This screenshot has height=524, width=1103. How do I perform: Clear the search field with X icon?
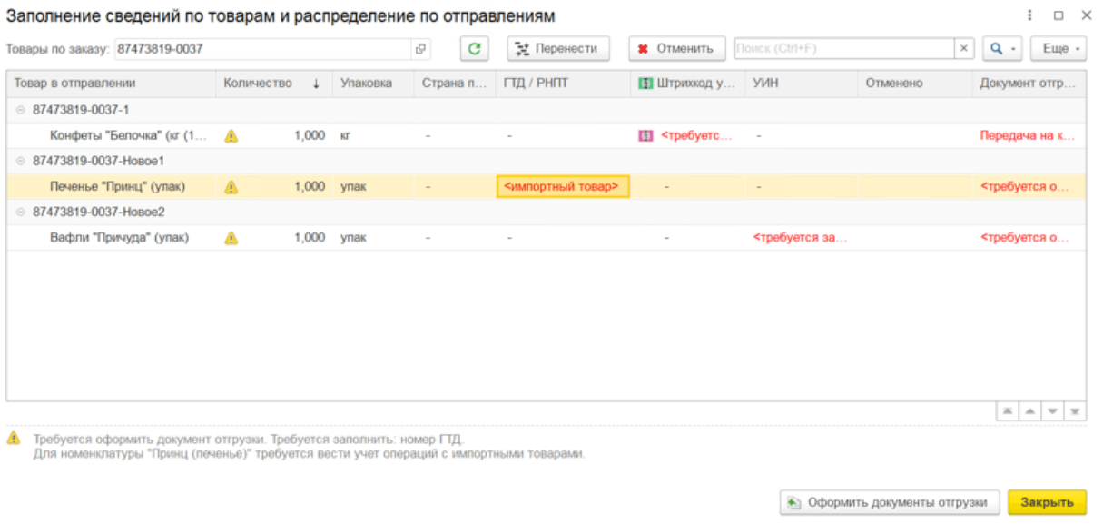click(x=964, y=48)
